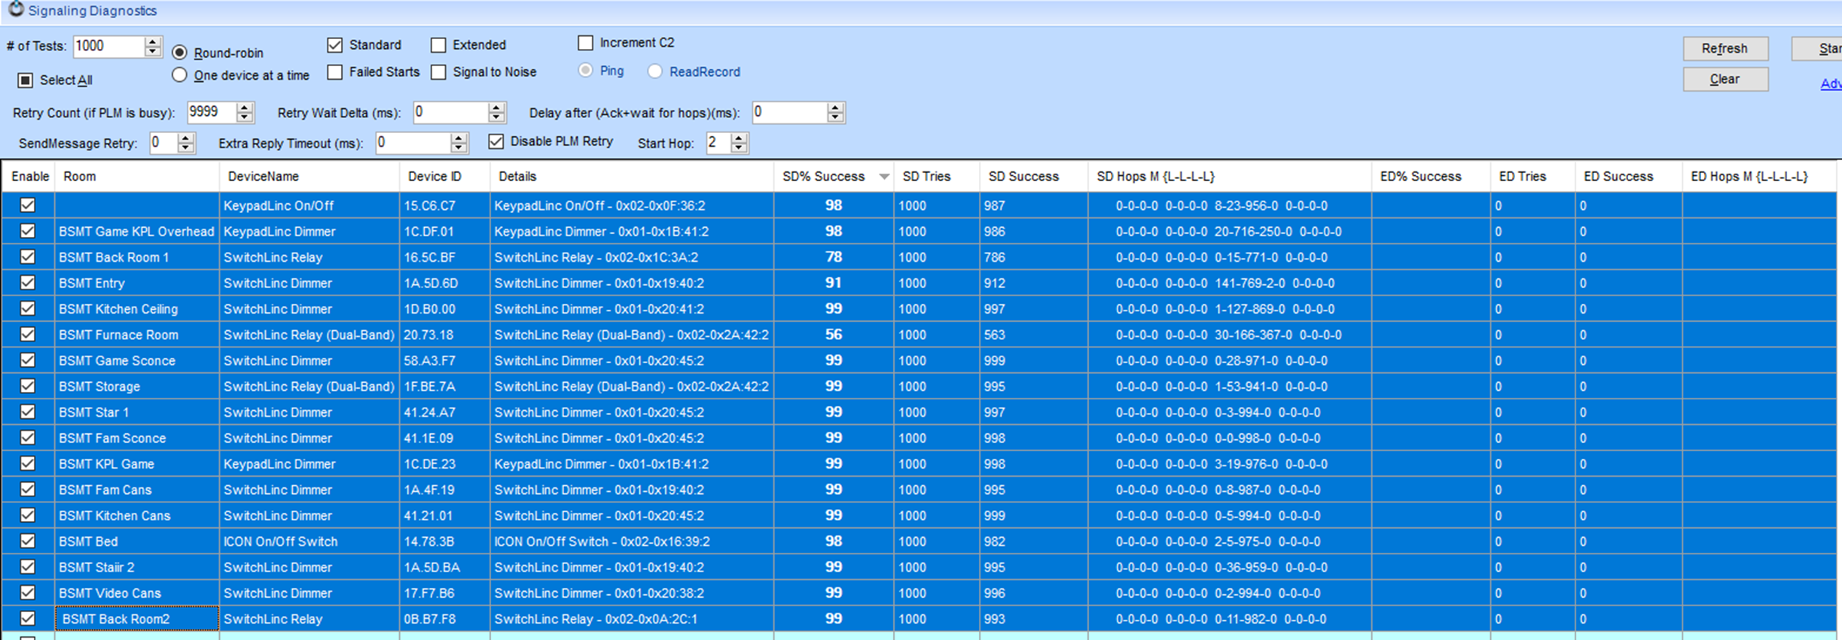
Task: Enable the Extended test checkbox
Action: pos(438,45)
